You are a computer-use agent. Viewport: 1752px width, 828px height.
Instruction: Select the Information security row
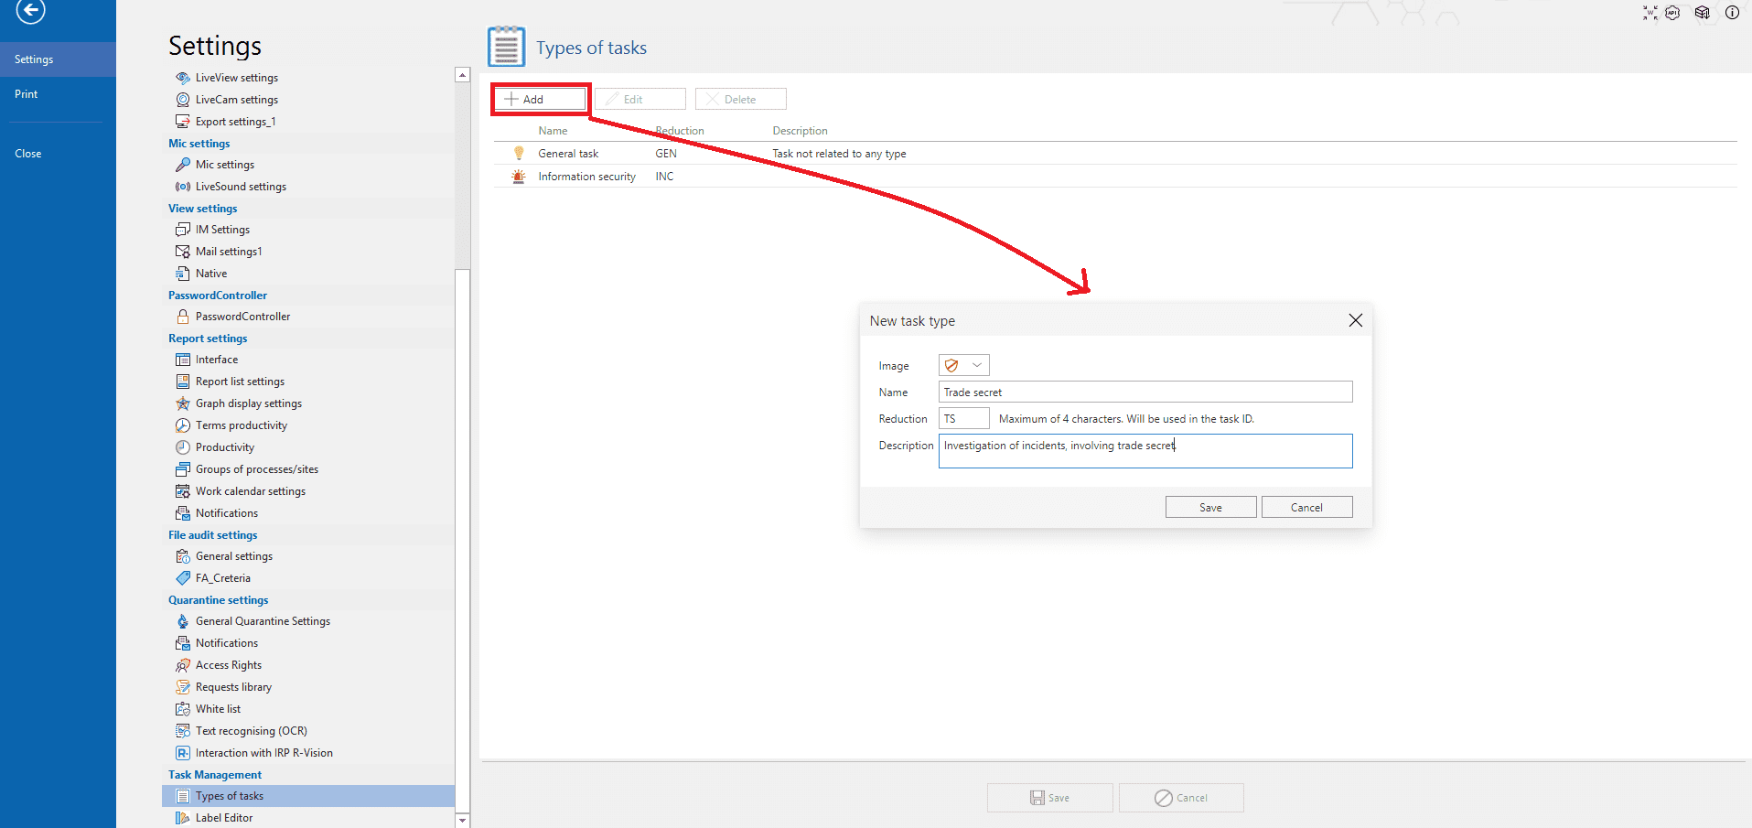point(1115,177)
